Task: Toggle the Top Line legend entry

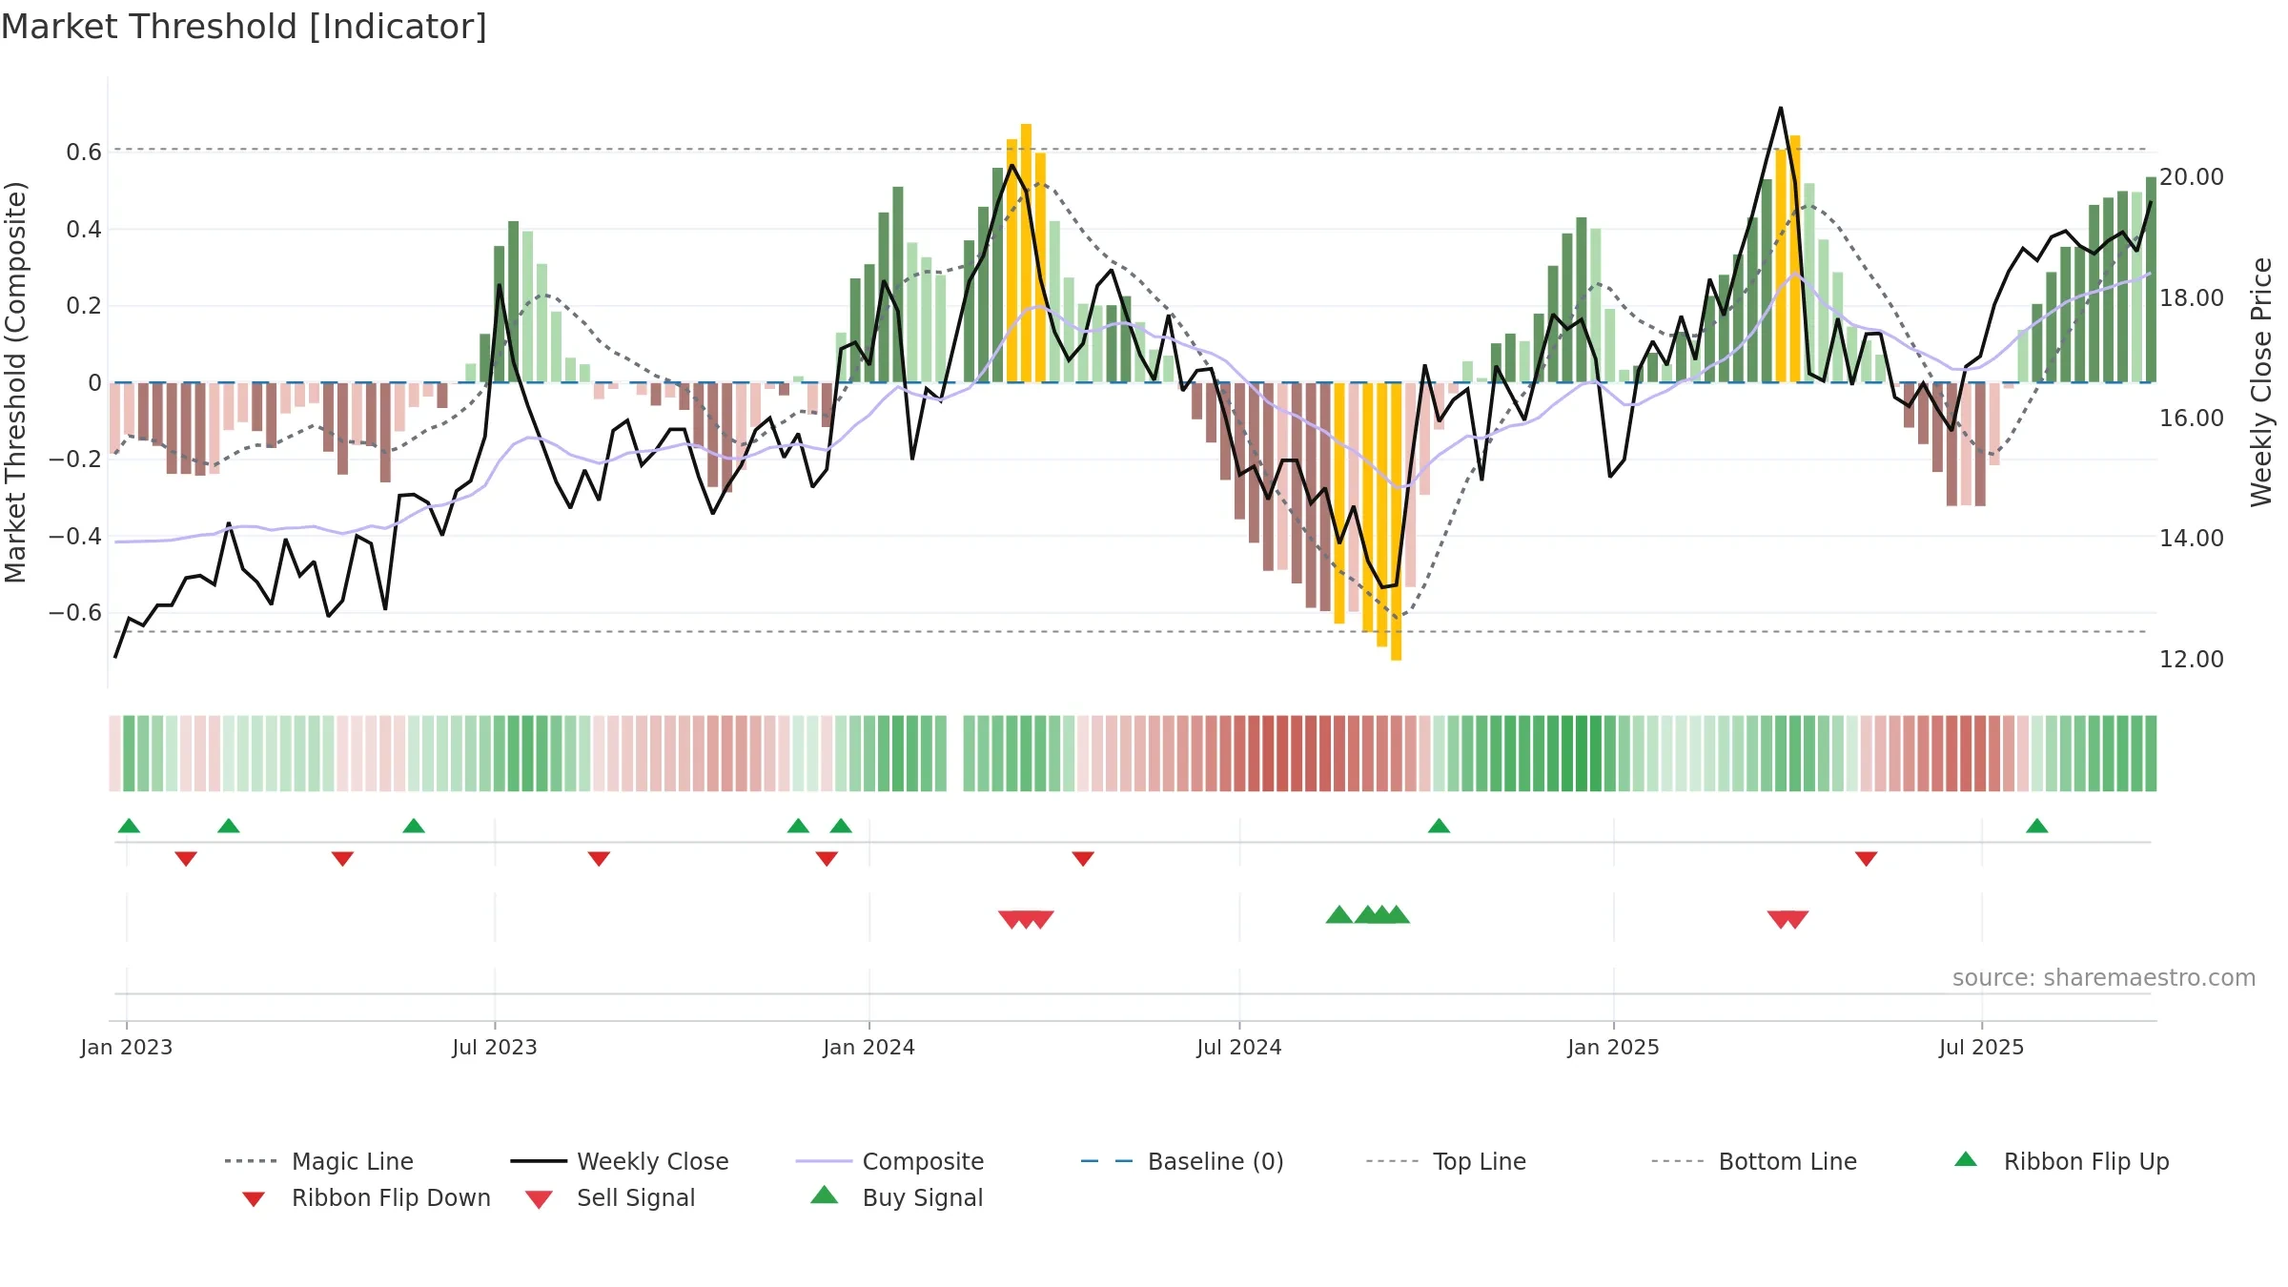Action: tap(1446, 1161)
